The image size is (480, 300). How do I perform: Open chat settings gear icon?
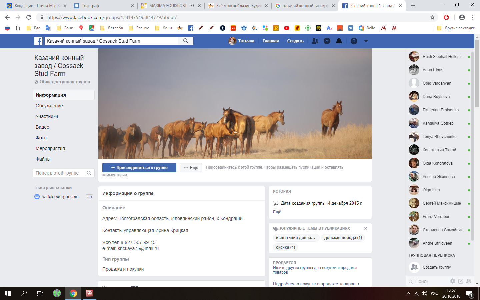[x=452, y=281]
